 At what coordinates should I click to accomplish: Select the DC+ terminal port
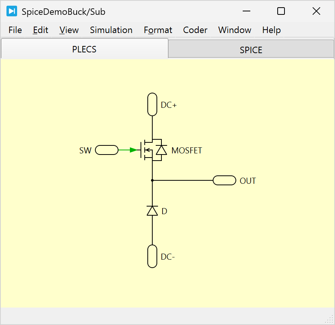(152, 104)
